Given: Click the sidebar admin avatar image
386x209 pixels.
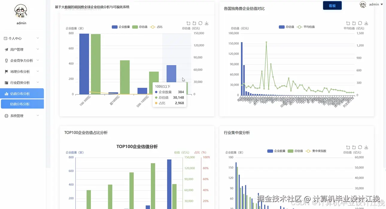Looking at the screenshot, I should tap(21, 12).
